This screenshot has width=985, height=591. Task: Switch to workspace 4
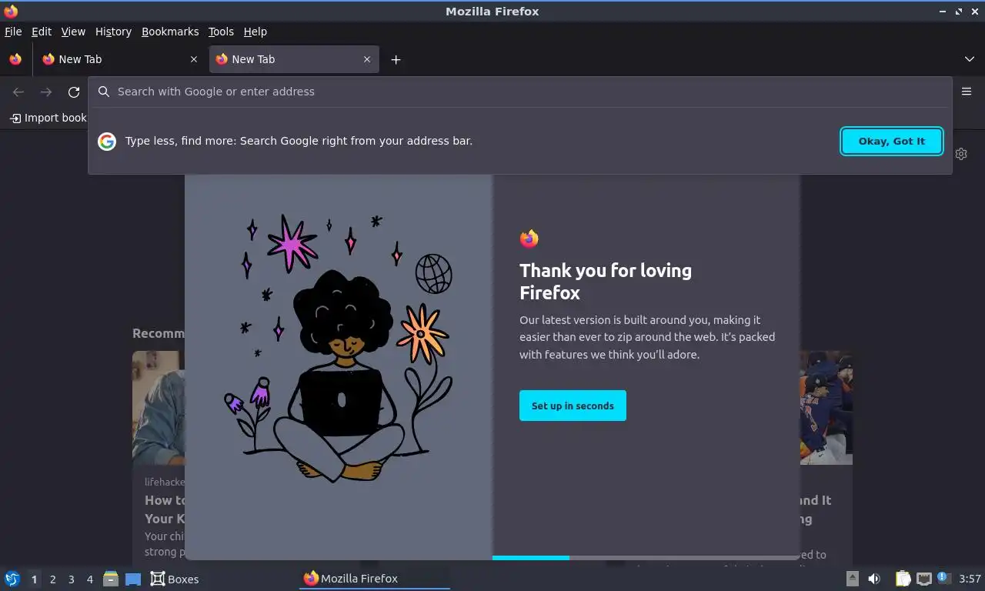click(x=89, y=579)
